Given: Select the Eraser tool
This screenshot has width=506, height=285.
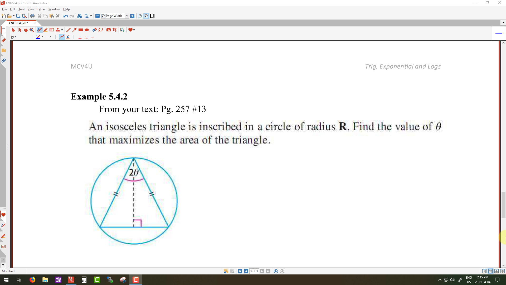Looking at the screenshot, I should click(x=94, y=30).
